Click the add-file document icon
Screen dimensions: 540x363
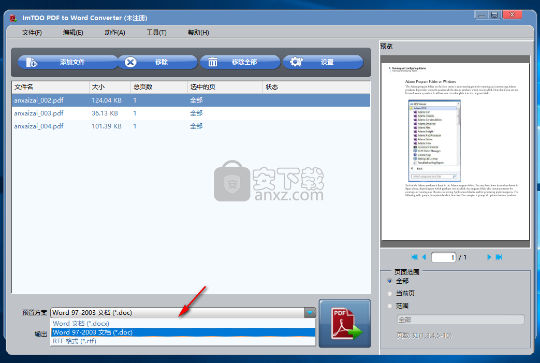[x=32, y=62]
